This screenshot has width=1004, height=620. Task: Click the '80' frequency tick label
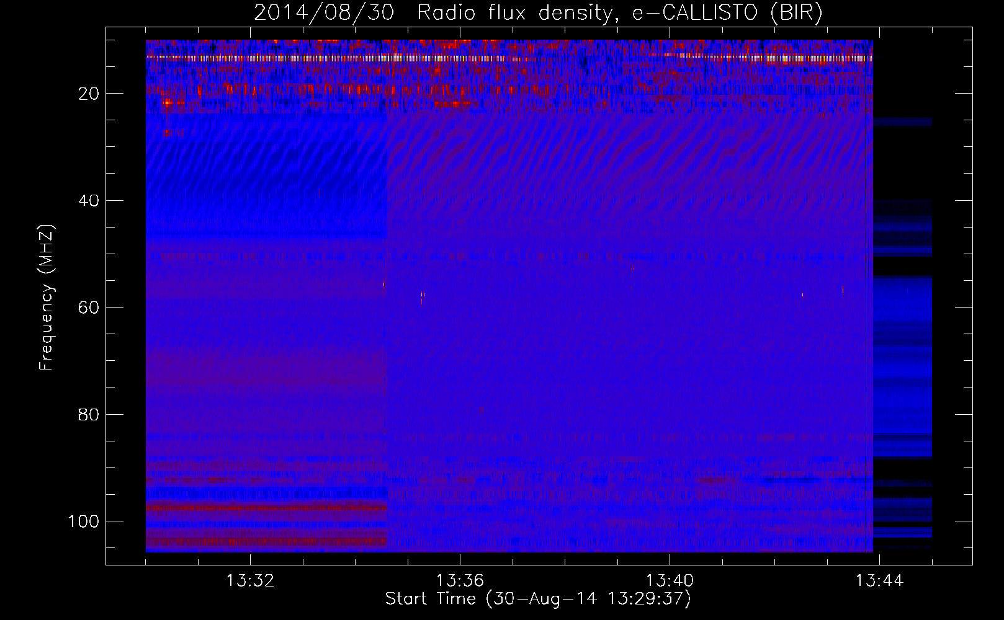[89, 415]
